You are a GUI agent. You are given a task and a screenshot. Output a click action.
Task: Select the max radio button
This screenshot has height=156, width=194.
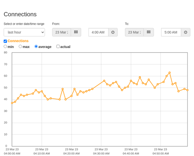pos(20,46)
